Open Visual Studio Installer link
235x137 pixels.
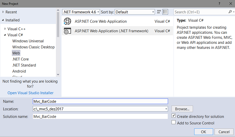[x=30, y=93]
